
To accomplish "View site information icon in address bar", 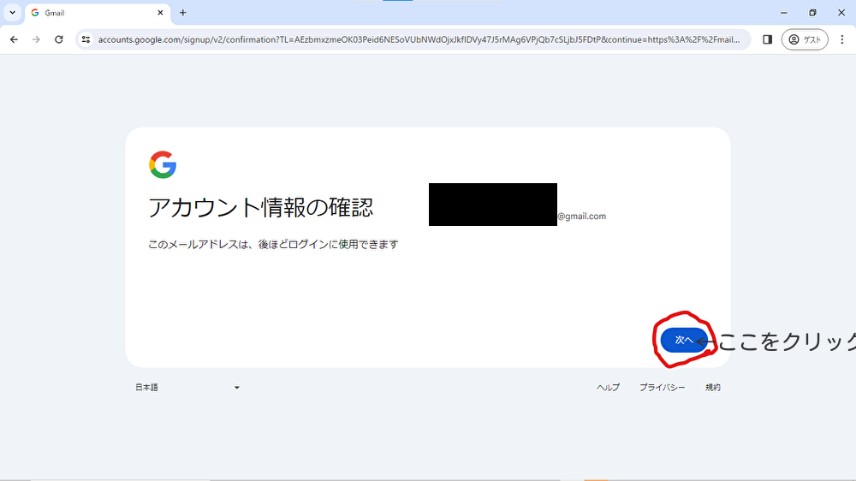I will [x=86, y=39].
